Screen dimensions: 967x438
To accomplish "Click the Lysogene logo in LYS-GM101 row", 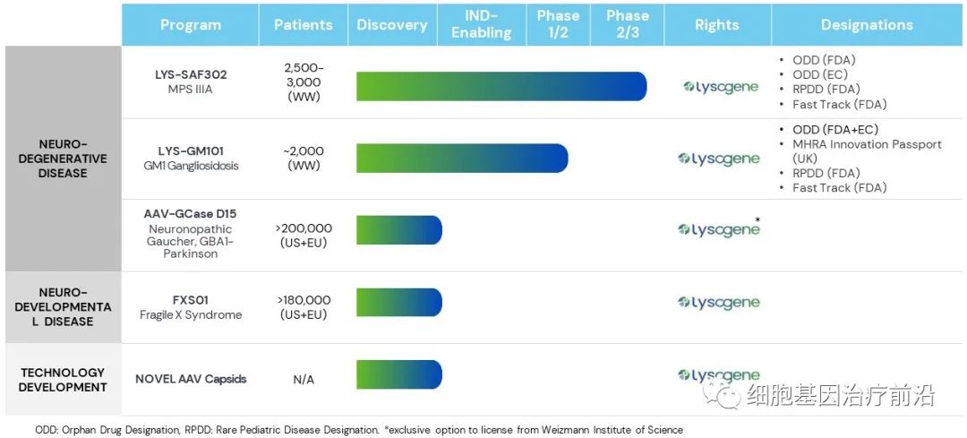I will 718,159.
